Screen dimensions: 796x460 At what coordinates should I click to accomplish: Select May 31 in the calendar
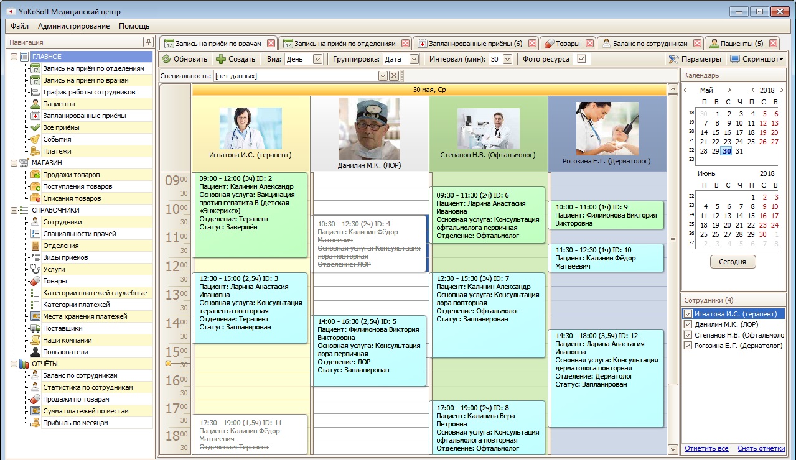[739, 151]
